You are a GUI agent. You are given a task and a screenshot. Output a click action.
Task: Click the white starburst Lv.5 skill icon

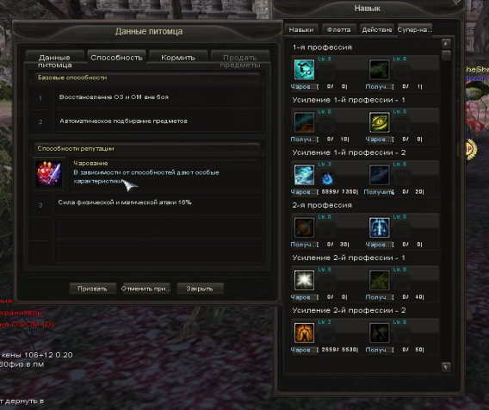tap(304, 280)
